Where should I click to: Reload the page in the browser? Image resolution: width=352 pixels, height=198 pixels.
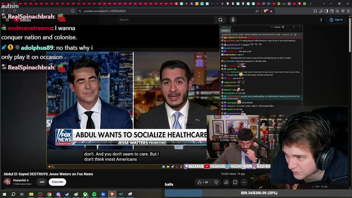tap(15, 11)
